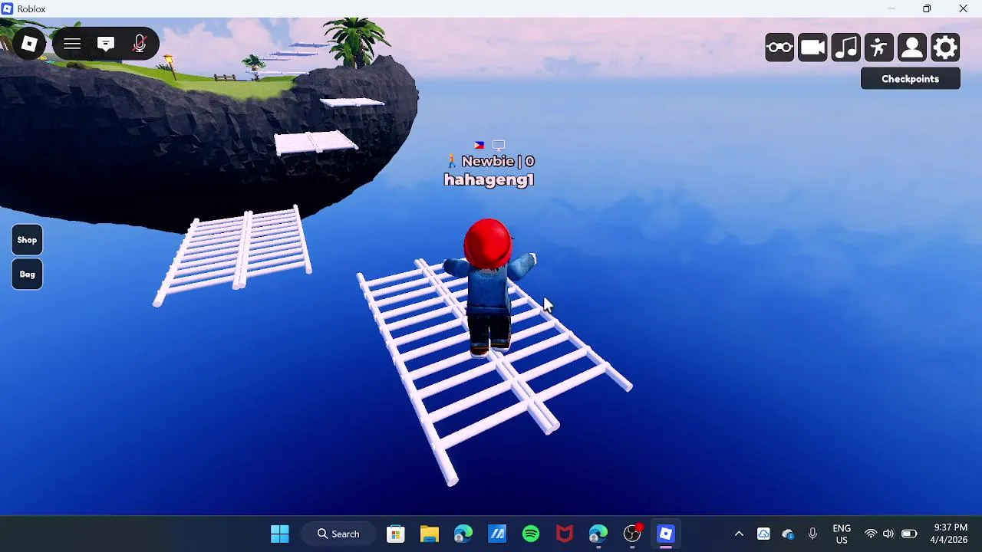Image resolution: width=982 pixels, height=552 pixels.
Task: Click the taskbar Search box
Action: (x=339, y=534)
